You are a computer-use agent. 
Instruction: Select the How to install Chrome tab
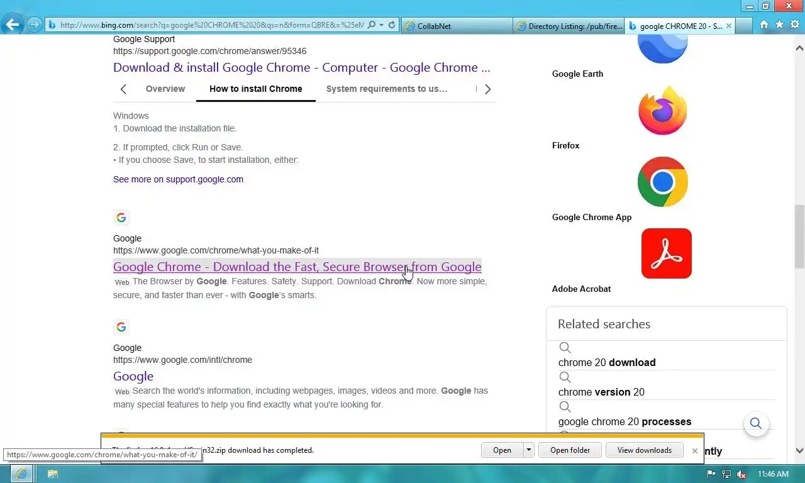[256, 89]
